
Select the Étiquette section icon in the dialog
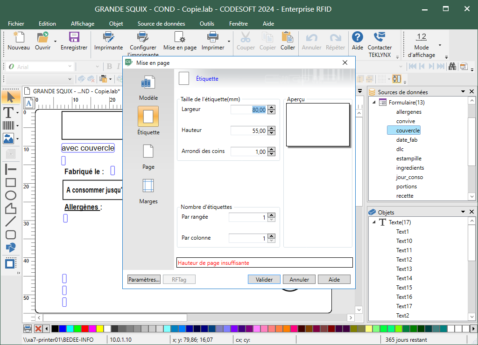[x=148, y=116]
